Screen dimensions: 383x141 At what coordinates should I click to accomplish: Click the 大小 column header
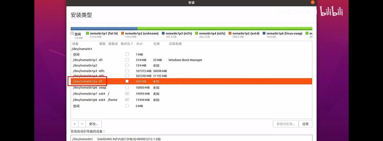(139, 44)
